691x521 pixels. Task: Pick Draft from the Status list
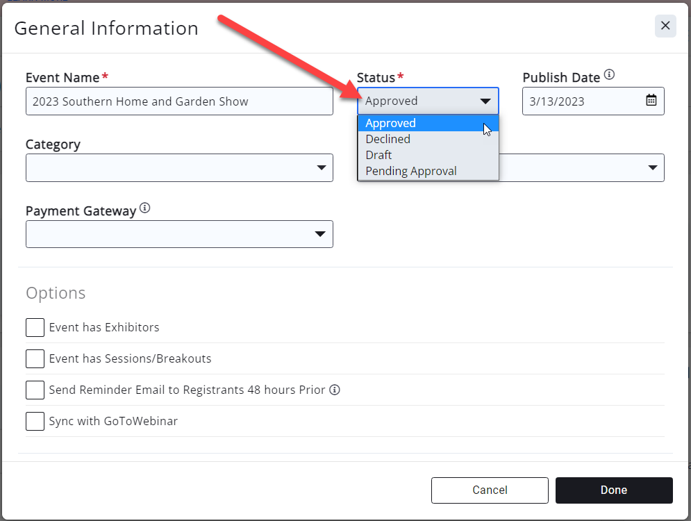coord(379,155)
